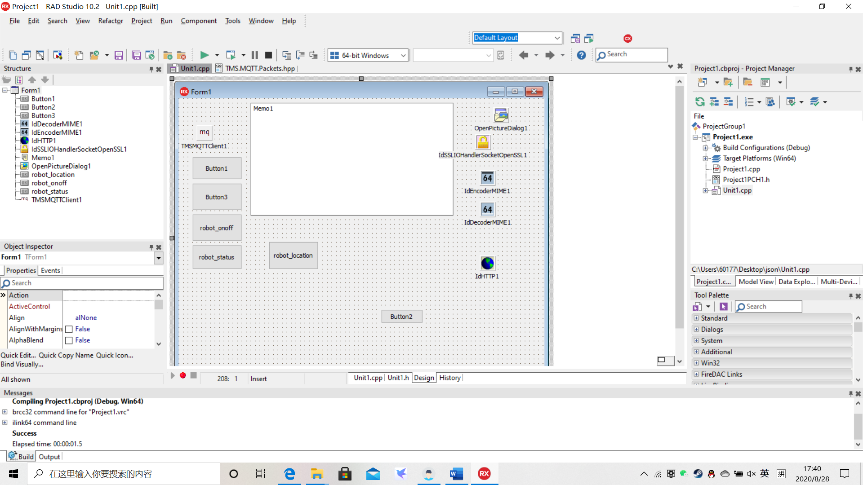Click the Open folder toolbar icon
The width and height of the screenshot is (863, 485).
(94, 55)
